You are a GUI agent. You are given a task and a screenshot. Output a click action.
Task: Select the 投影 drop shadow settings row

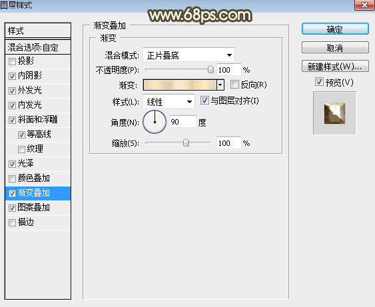click(38, 61)
